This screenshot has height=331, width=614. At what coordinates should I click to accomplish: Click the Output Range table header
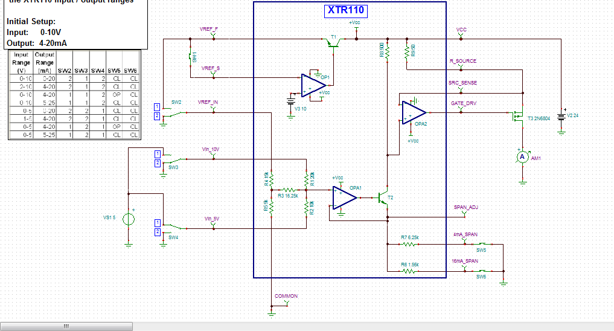(x=45, y=63)
